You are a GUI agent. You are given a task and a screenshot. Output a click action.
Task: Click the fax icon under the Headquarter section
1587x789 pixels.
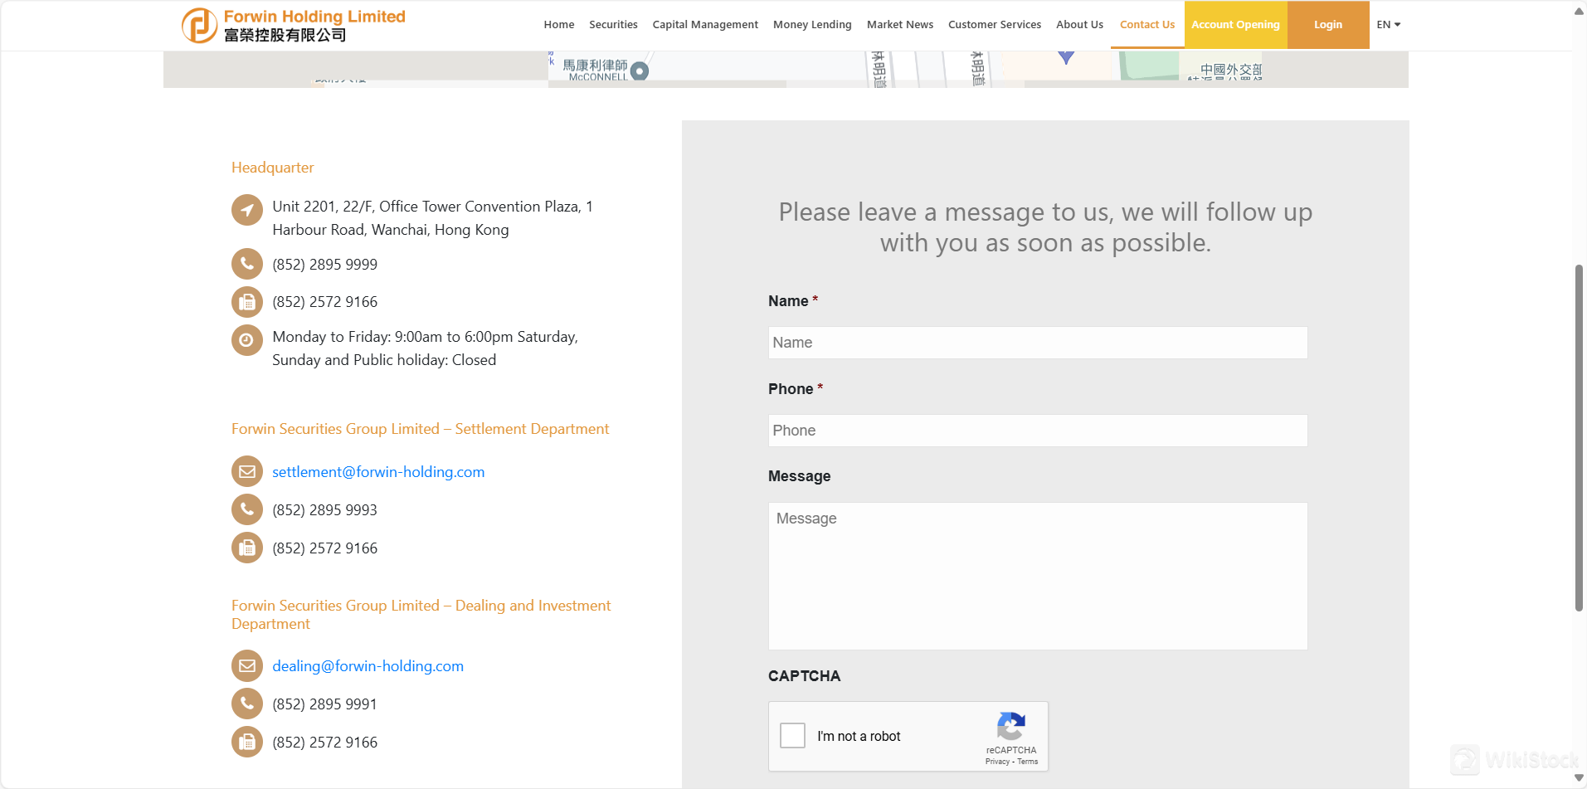click(246, 301)
